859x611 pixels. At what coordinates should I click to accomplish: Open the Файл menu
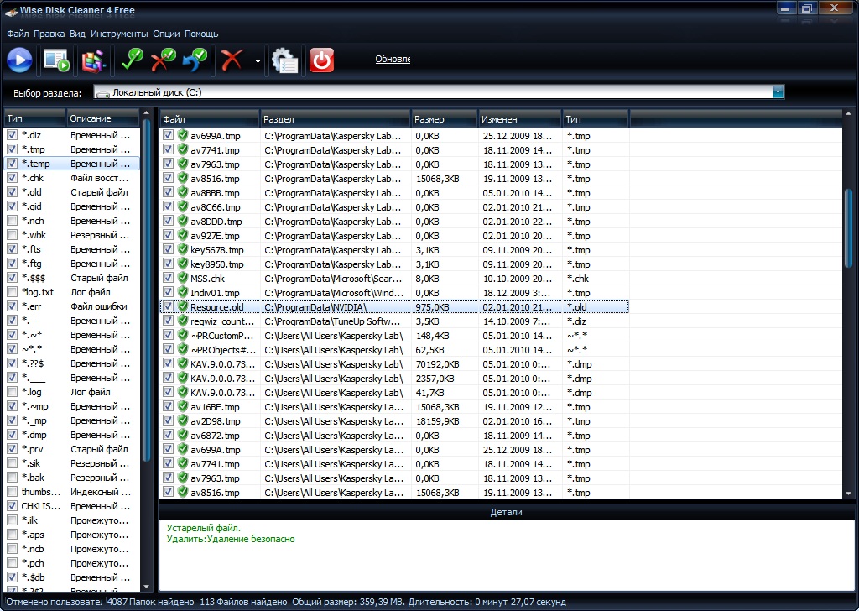pos(18,34)
